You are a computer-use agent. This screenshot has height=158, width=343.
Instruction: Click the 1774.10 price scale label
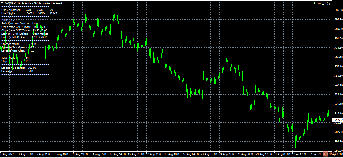tap(338, 48)
